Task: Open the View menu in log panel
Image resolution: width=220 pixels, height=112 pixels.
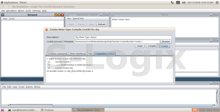Action: coord(15,87)
